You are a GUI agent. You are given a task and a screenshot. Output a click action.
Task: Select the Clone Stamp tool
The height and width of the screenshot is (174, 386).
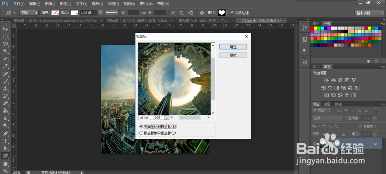coord(5,89)
